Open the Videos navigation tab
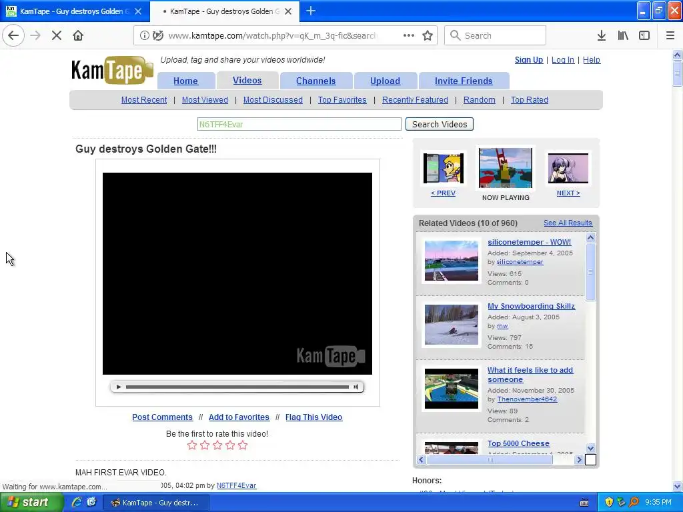 [247, 81]
